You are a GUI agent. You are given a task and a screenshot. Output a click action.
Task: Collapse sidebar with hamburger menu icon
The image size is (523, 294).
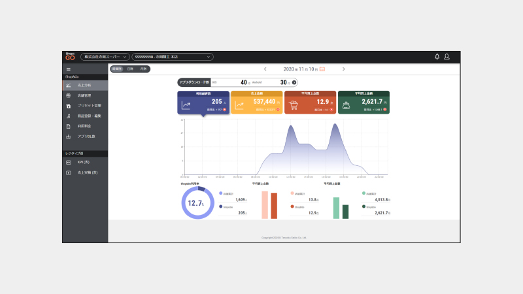(x=69, y=69)
